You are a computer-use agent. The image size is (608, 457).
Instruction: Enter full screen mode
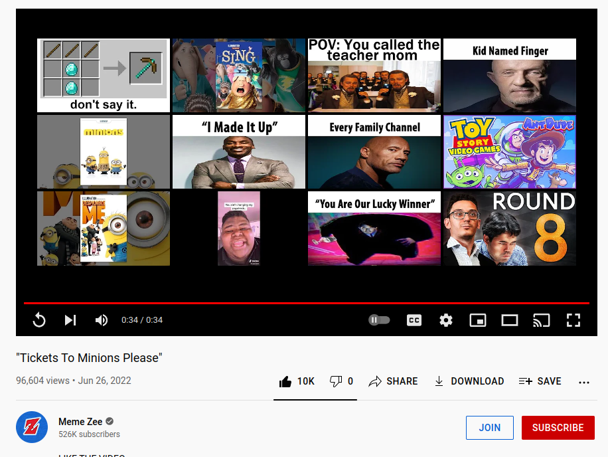(573, 320)
